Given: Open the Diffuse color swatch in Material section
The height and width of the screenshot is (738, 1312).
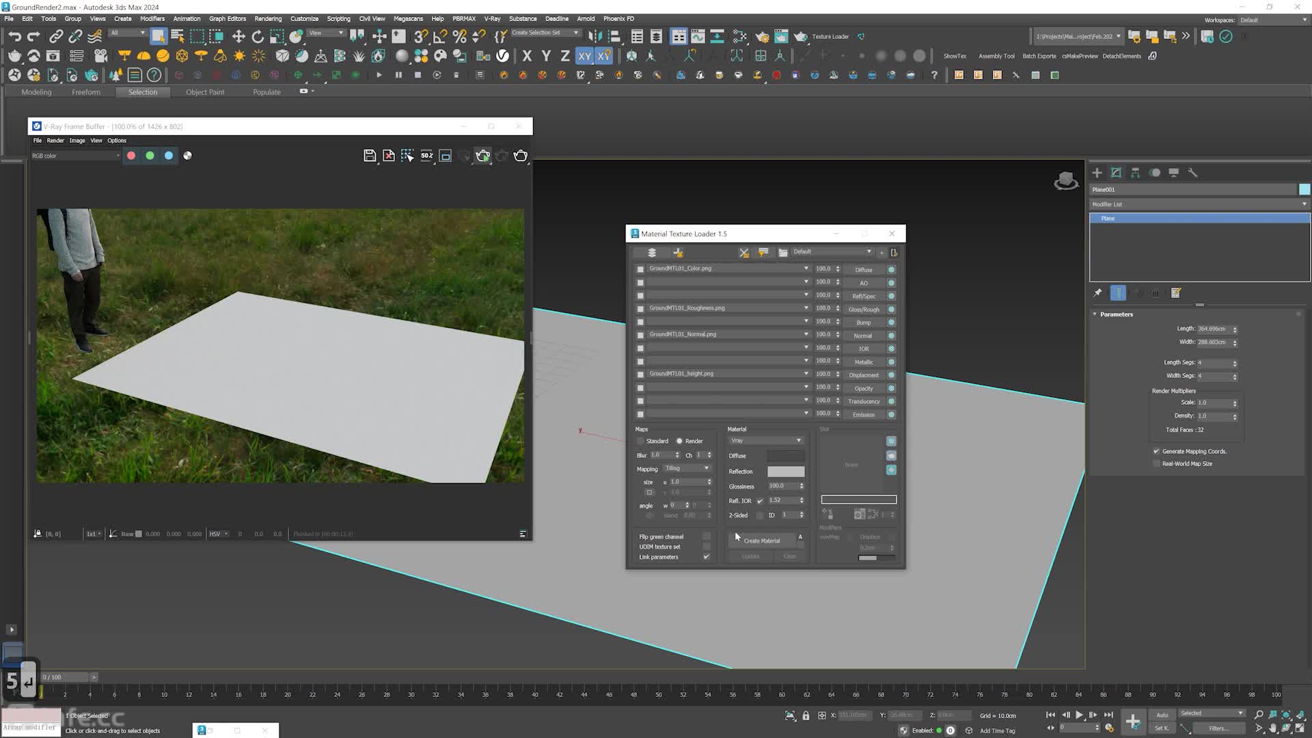Looking at the screenshot, I should point(786,456).
